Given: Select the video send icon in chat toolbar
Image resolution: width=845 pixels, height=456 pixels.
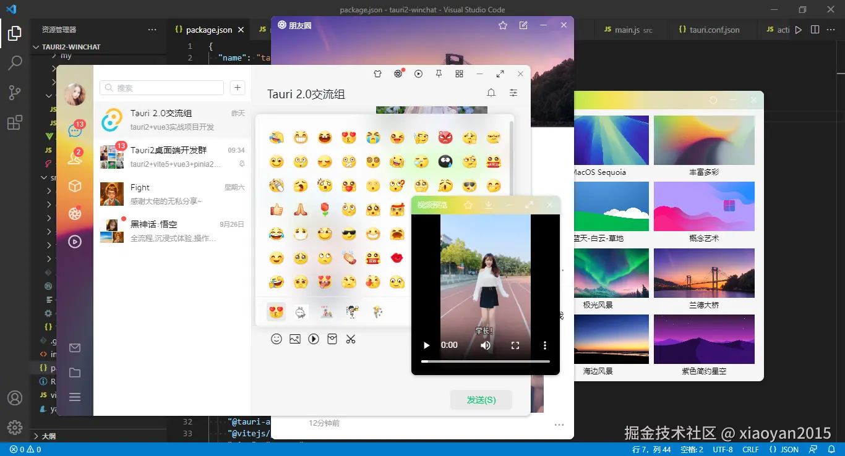Looking at the screenshot, I should point(314,339).
